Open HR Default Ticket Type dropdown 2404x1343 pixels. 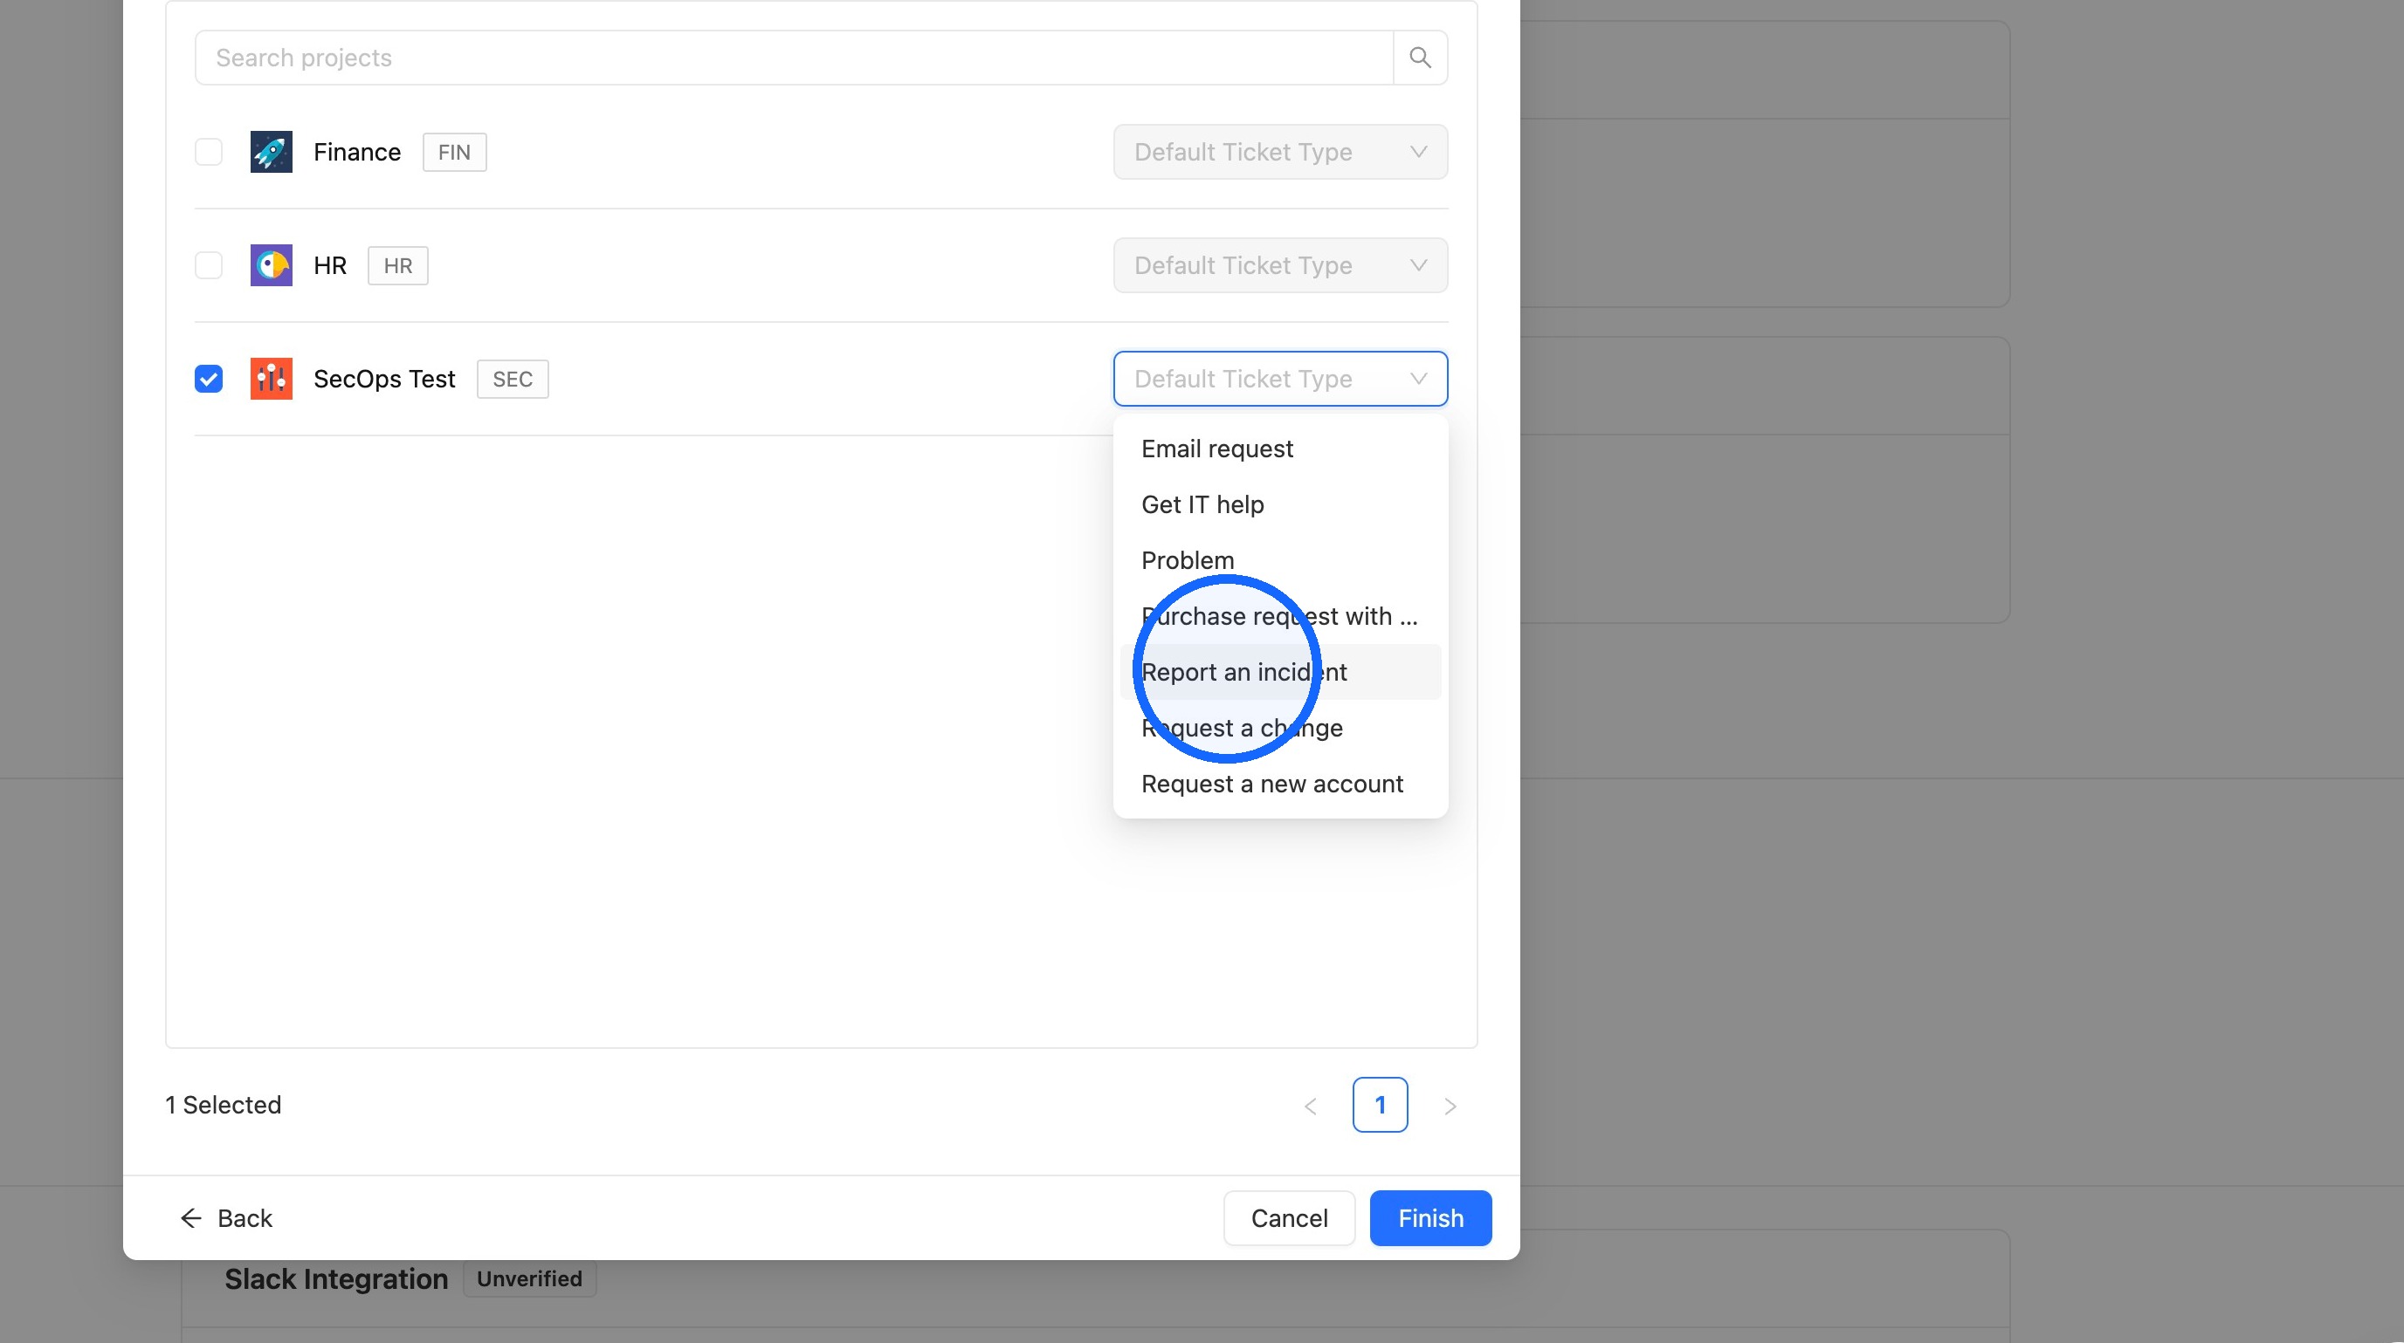(x=1280, y=266)
